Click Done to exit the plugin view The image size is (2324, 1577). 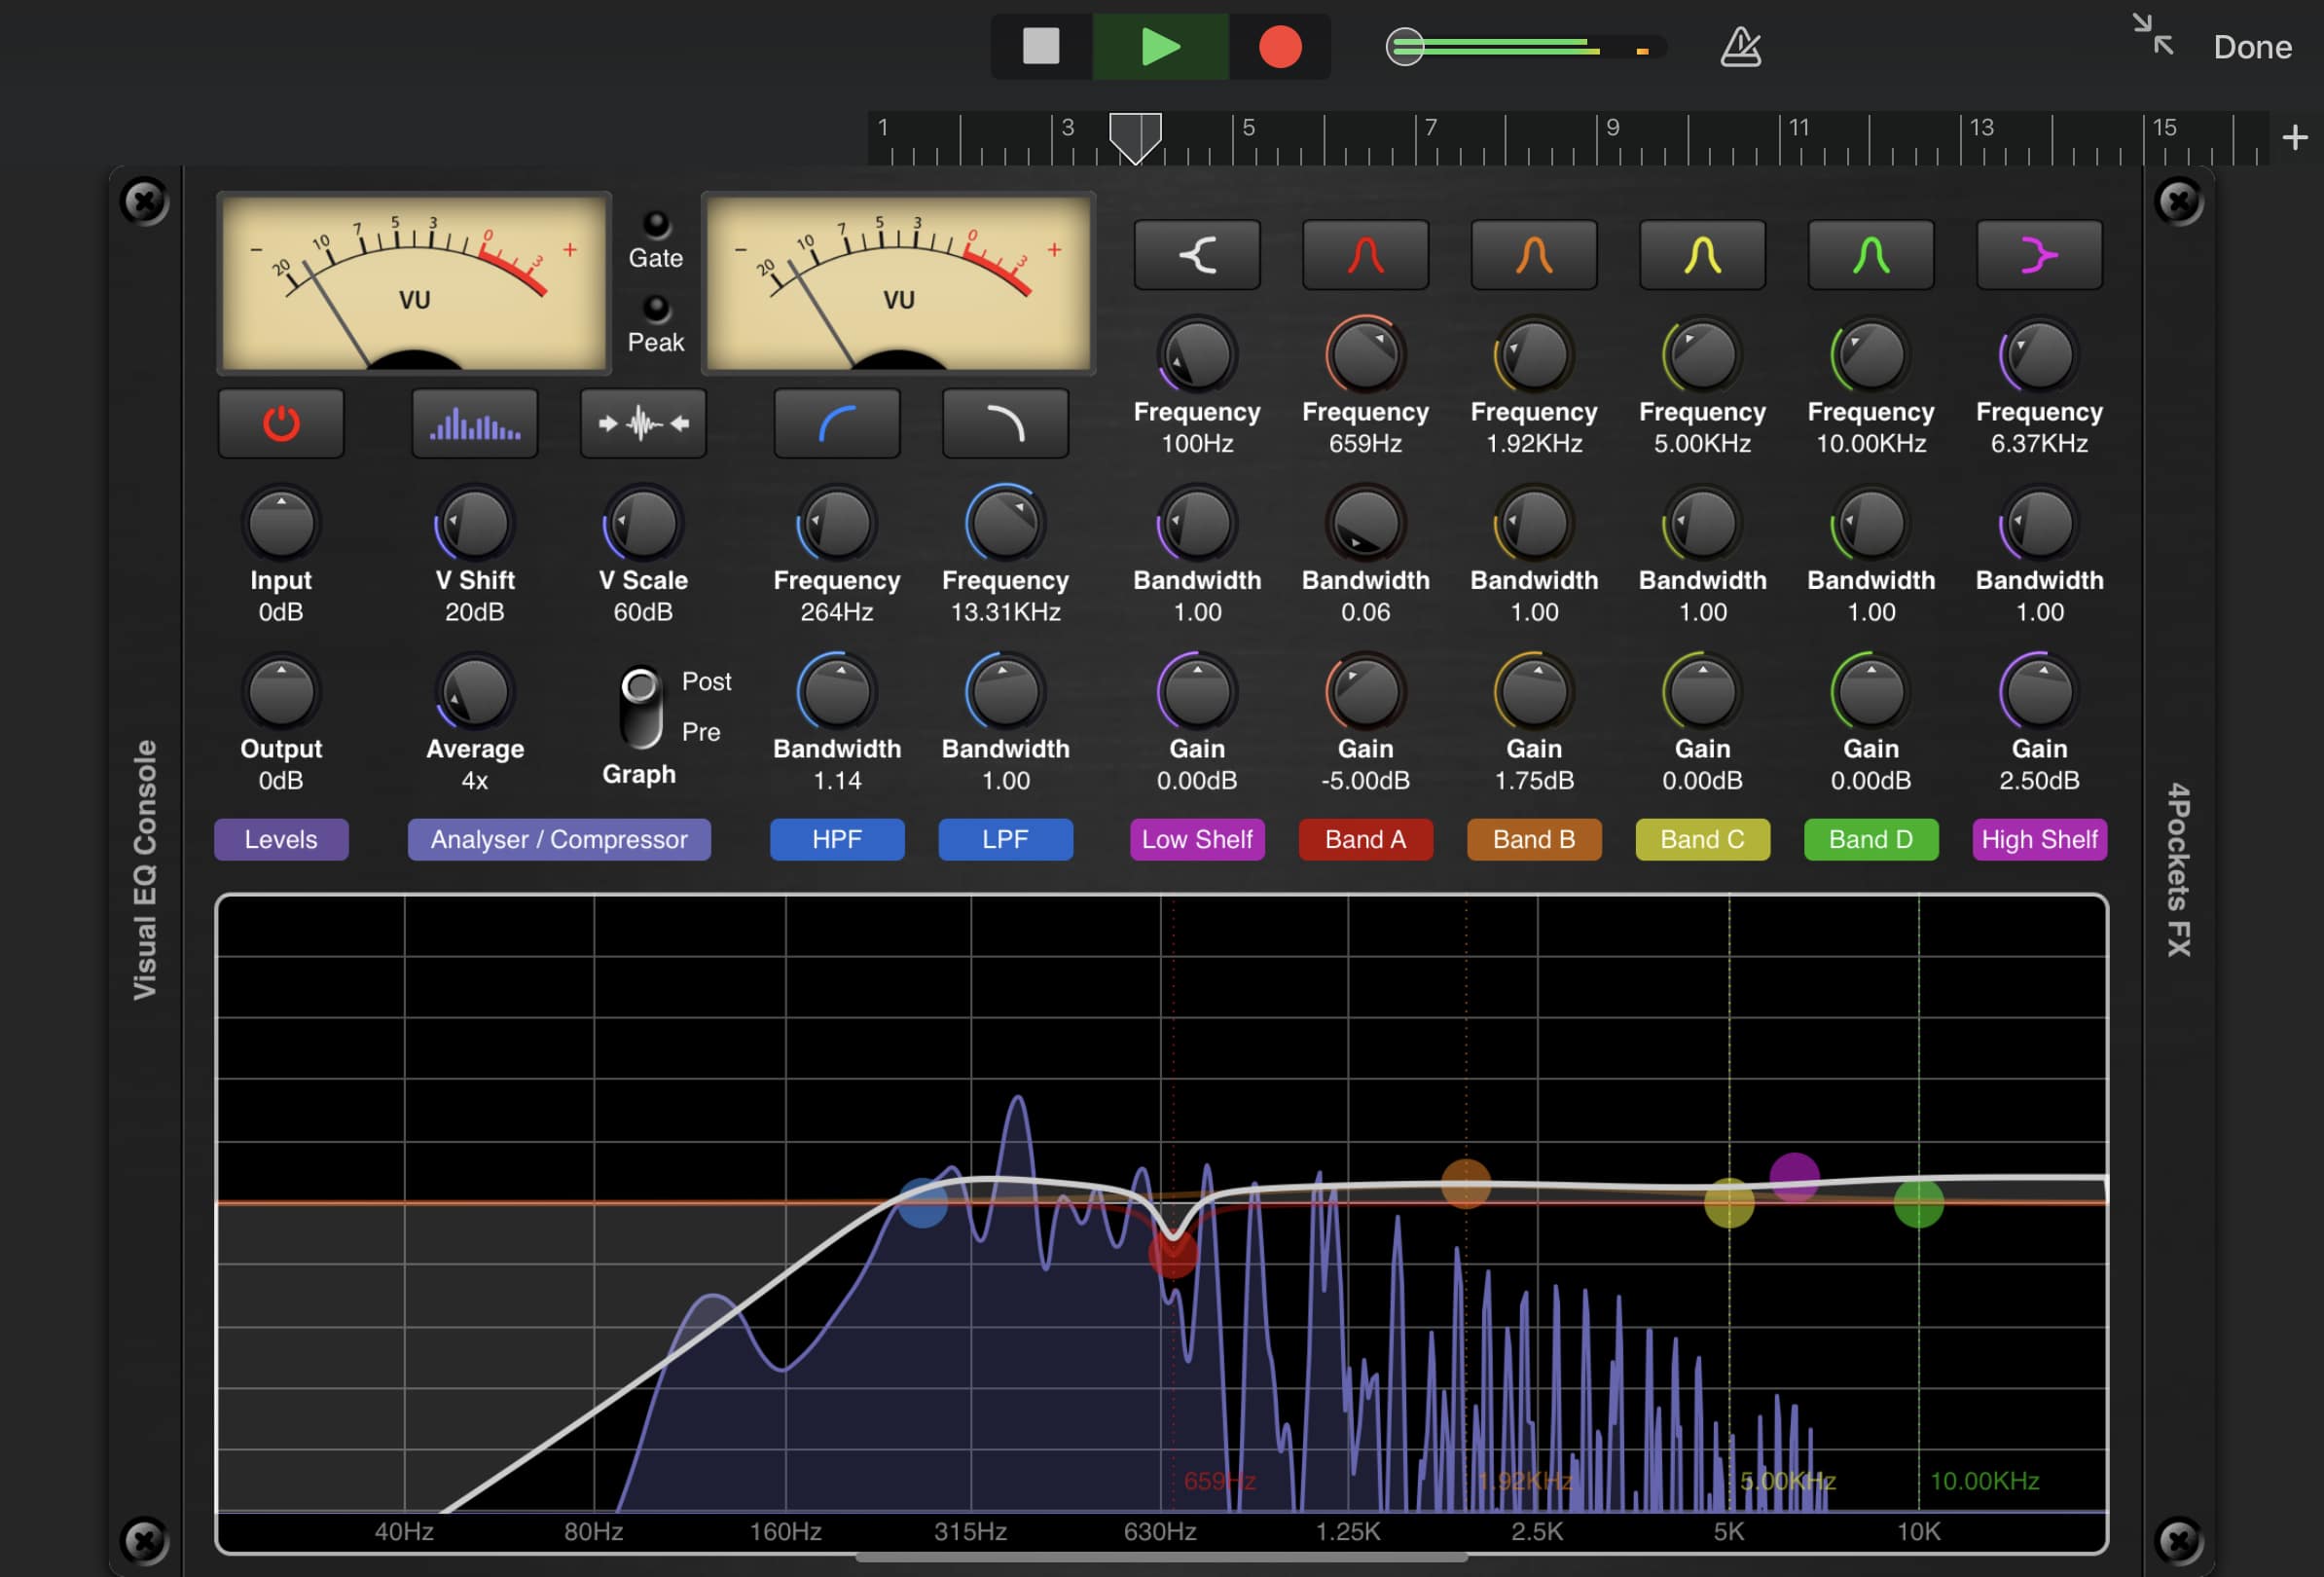pos(2251,46)
